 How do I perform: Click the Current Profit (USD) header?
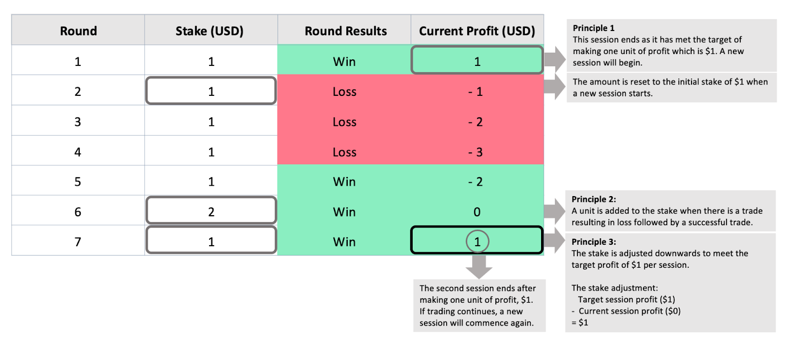[x=477, y=30]
